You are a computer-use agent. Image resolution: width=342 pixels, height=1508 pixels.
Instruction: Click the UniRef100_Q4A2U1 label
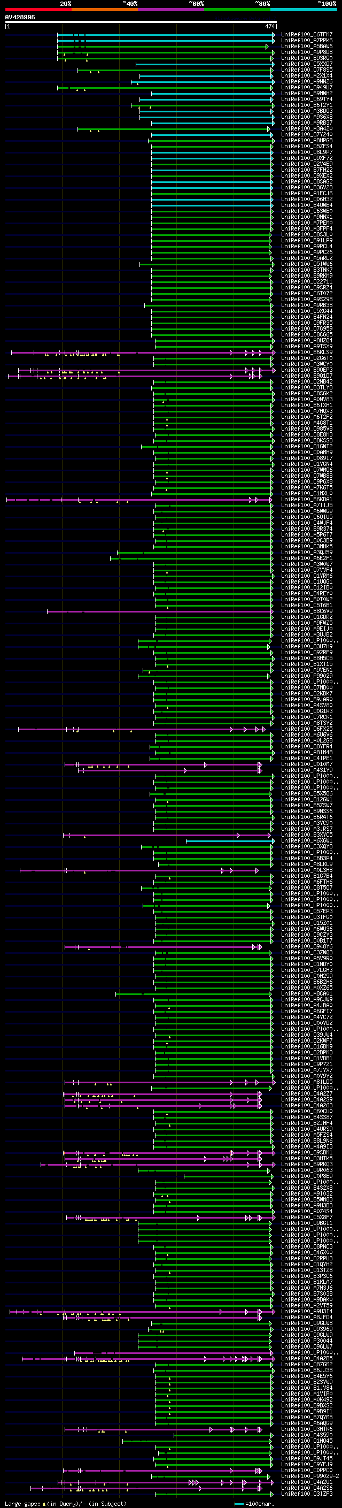(x=306, y=1482)
